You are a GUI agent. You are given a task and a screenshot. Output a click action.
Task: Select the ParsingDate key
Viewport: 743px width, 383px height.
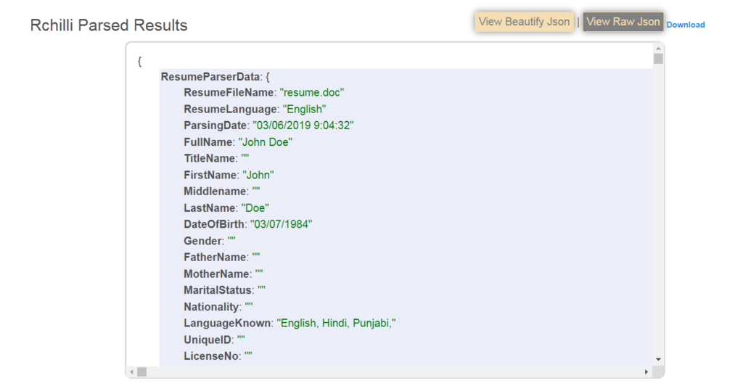coord(215,125)
